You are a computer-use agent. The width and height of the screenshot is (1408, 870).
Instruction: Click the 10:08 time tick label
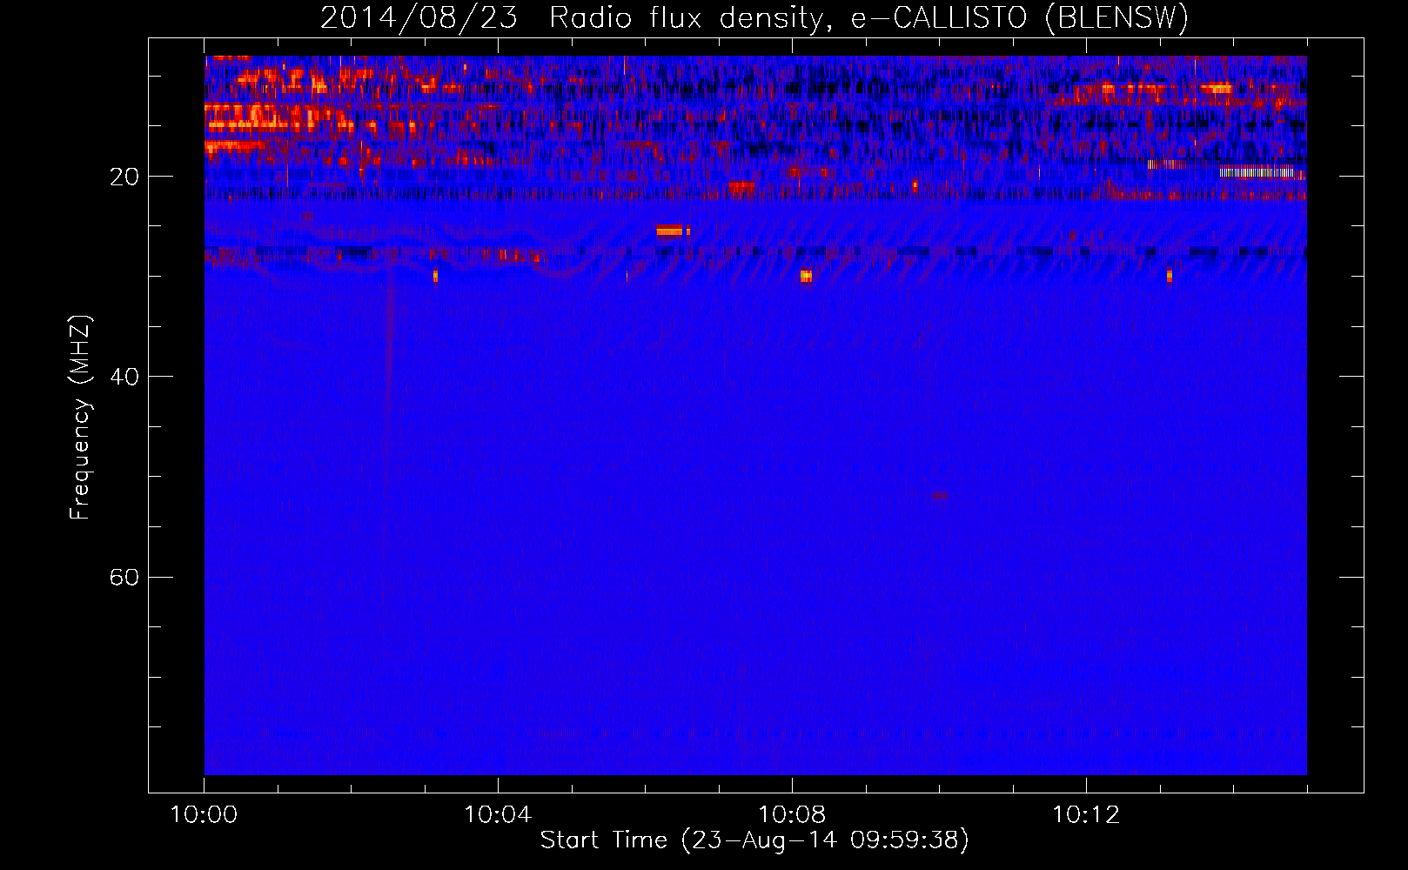tap(792, 815)
